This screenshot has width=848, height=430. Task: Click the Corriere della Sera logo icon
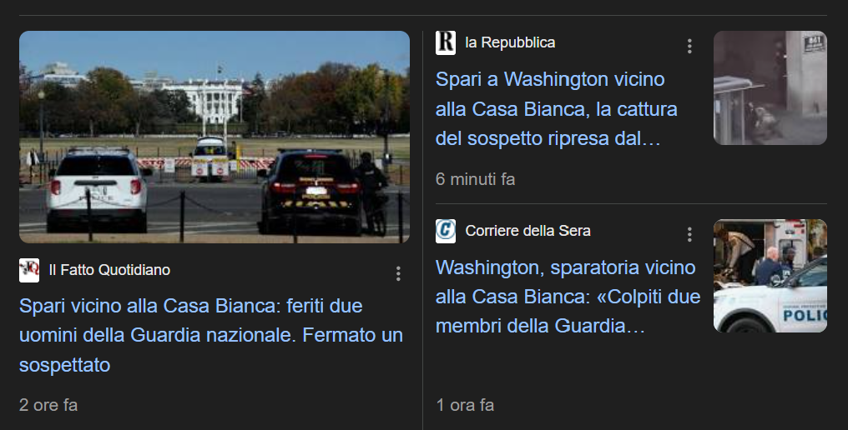click(446, 231)
